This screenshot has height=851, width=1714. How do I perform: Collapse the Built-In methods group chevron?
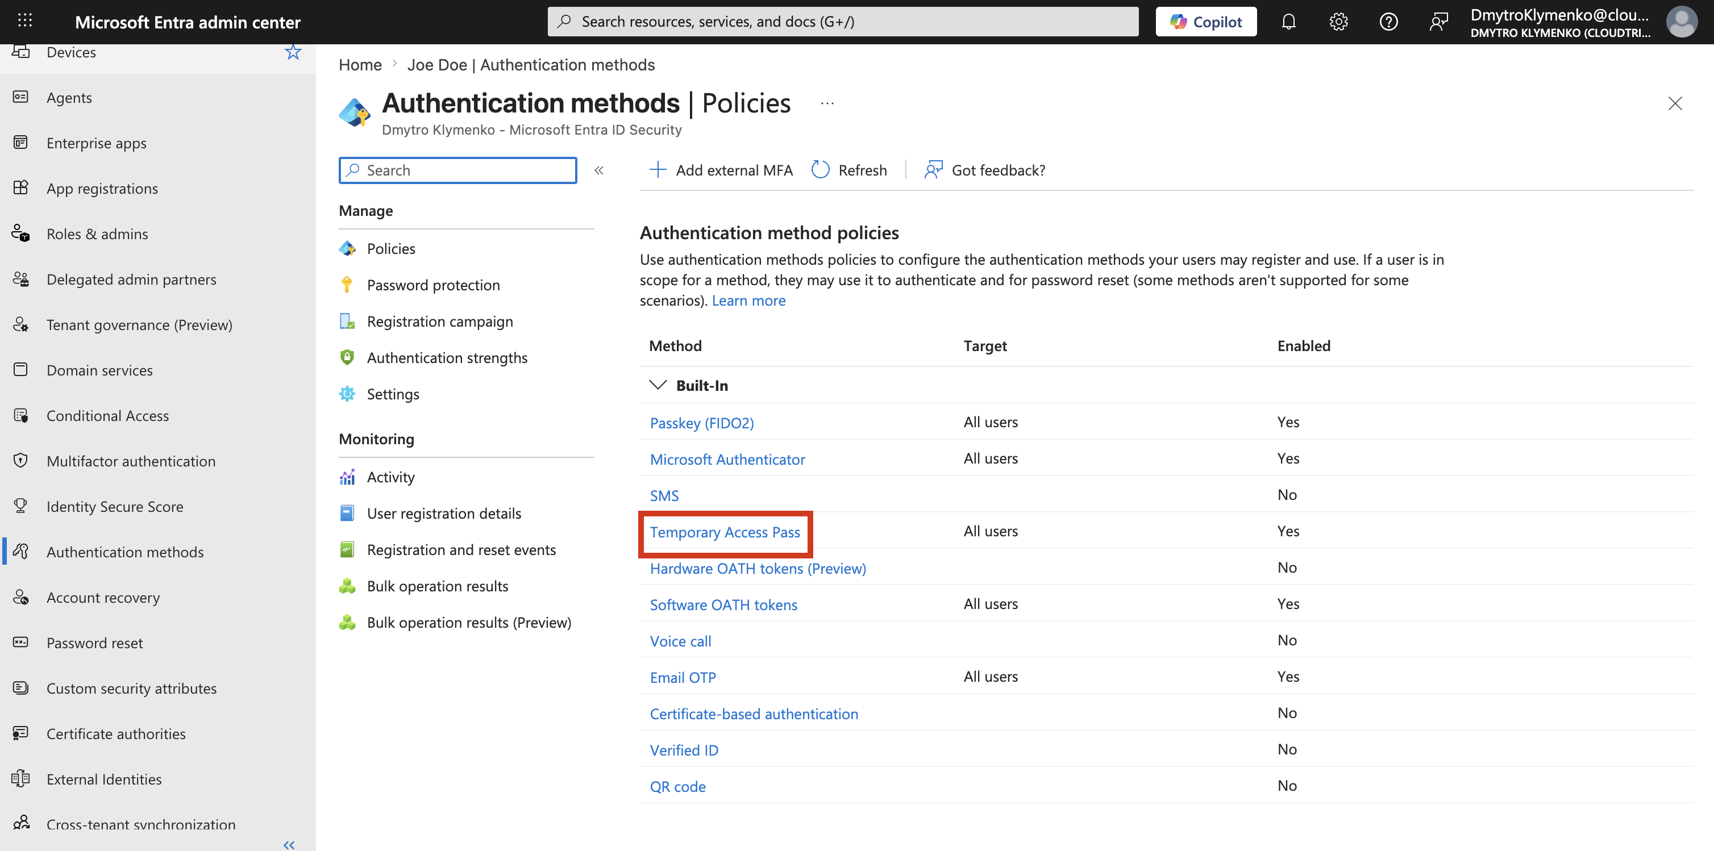(658, 385)
